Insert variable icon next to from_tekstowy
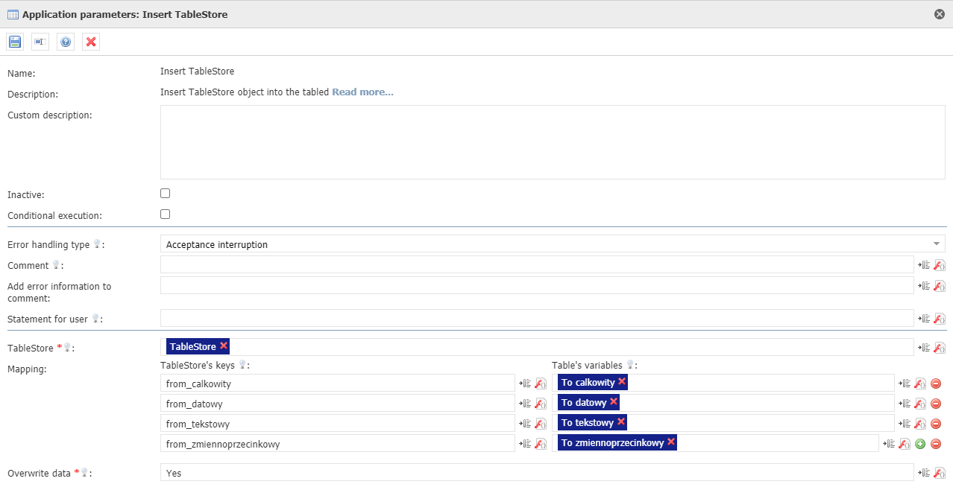This screenshot has height=490, width=953. [x=525, y=424]
